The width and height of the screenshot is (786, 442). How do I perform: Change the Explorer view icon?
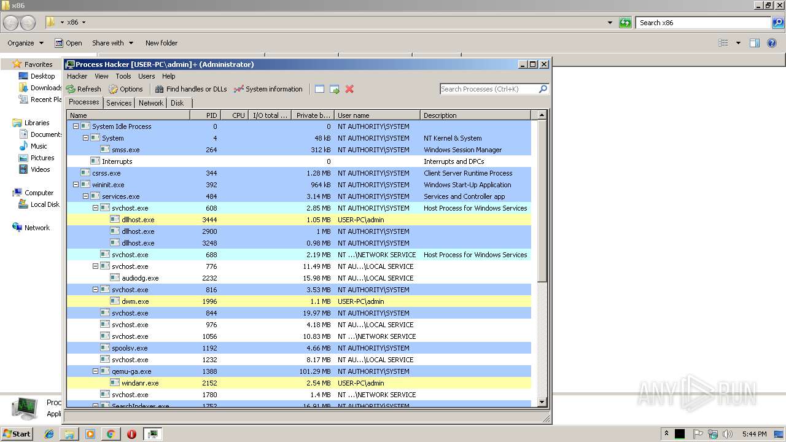(723, 43)
